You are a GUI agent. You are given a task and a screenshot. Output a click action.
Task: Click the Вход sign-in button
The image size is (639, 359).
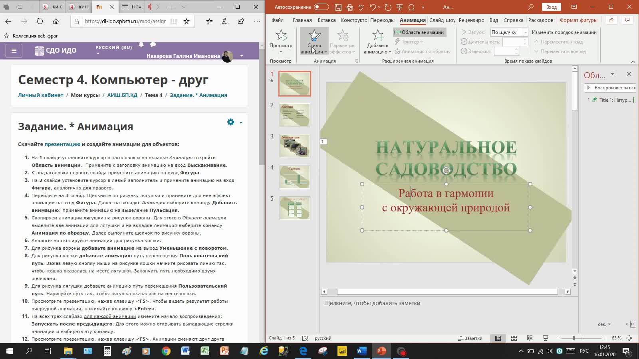point(552,7)
